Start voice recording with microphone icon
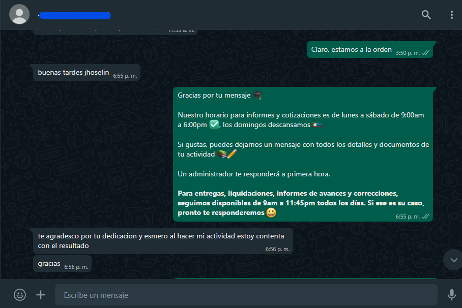 point(451,295)
